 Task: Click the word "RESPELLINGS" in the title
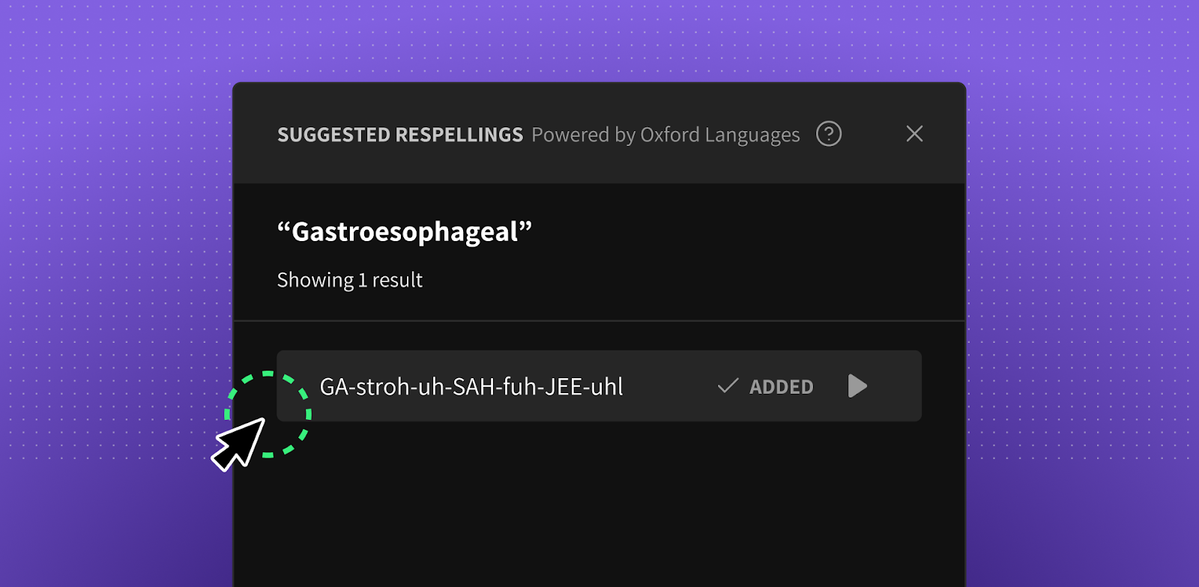click(x=459, y=135)
